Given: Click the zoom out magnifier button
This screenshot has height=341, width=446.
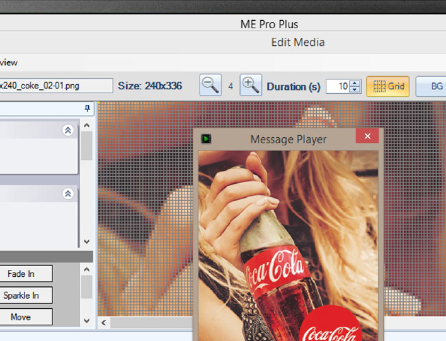Looking at the screenshot, I should [x=210, y=85].
